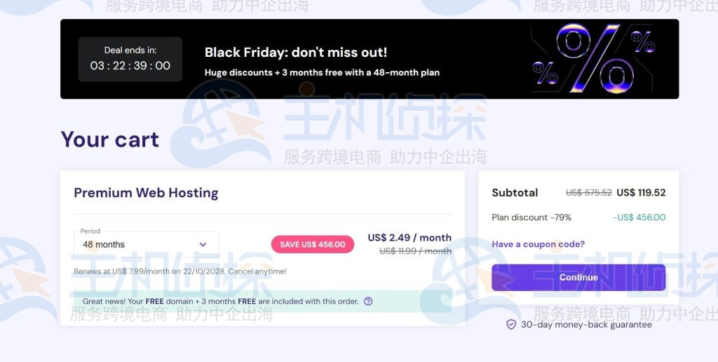Click the question mark help icon
718x362 pixels.
pos(368,302)
